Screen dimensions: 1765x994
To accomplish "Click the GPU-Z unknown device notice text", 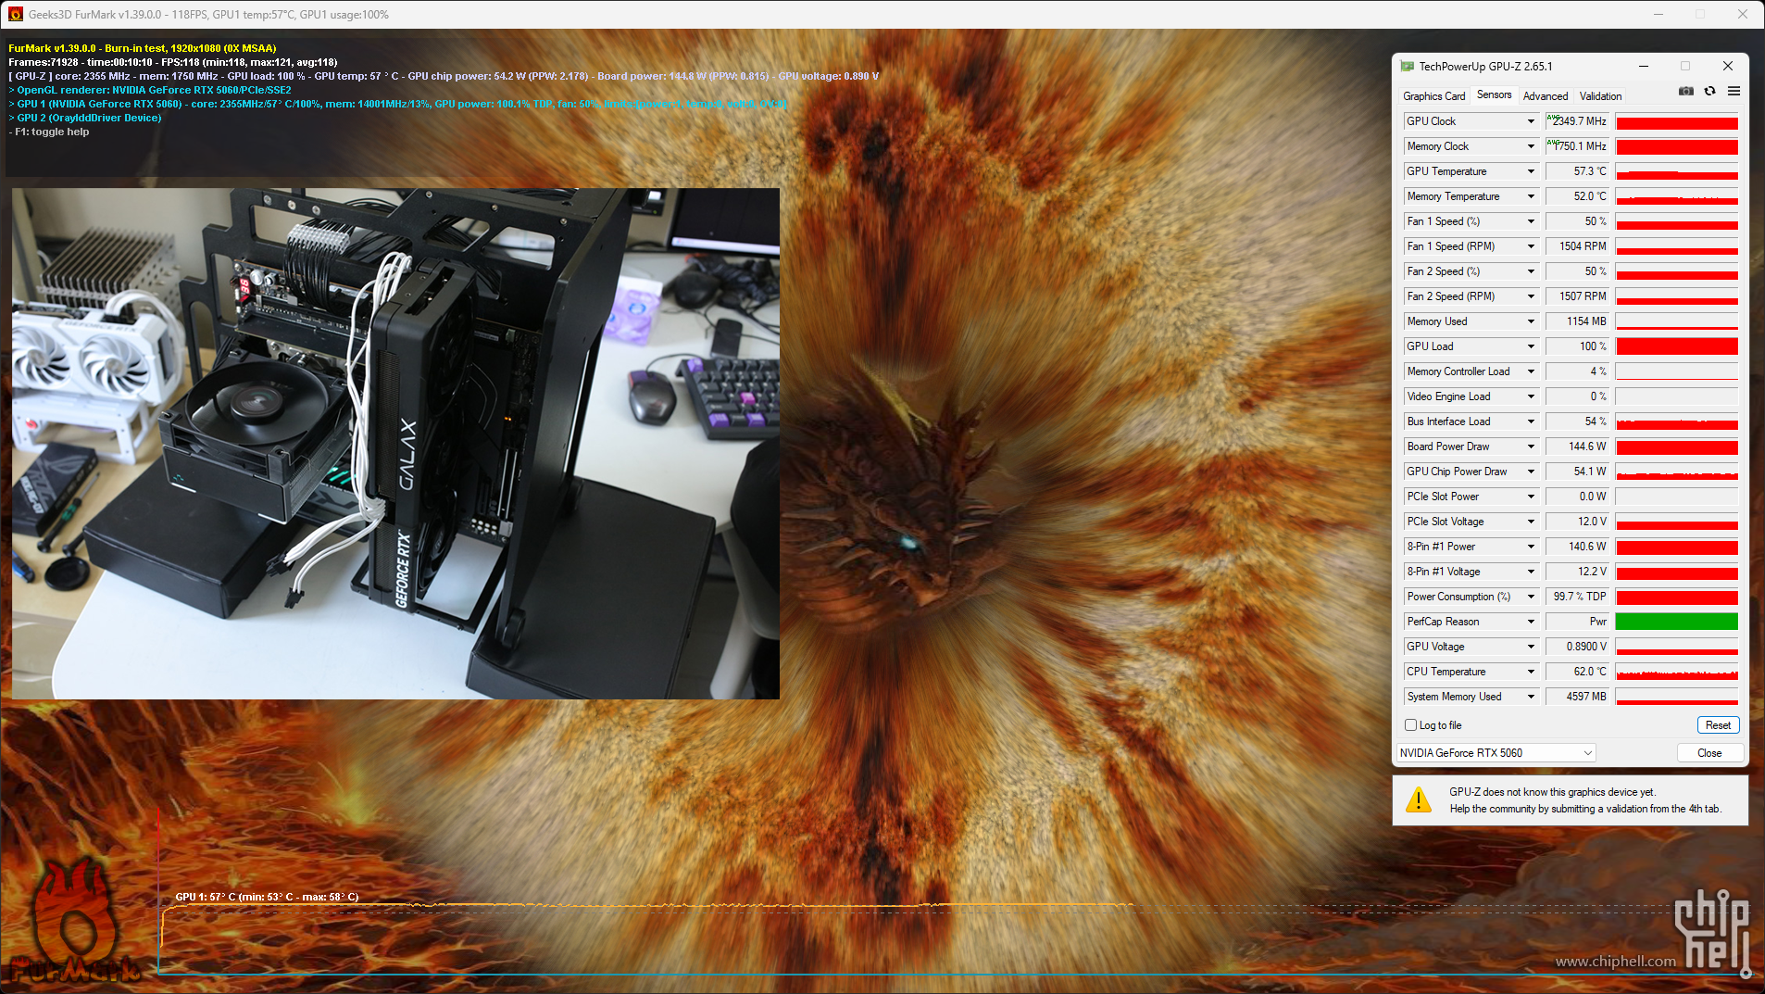I will coord(1585,800).
